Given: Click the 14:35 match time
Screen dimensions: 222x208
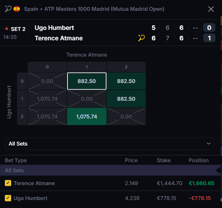Looking at the screenshot, I should click(10, 37).
